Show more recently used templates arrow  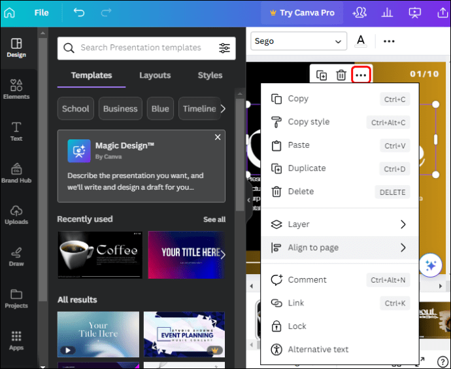223,255
